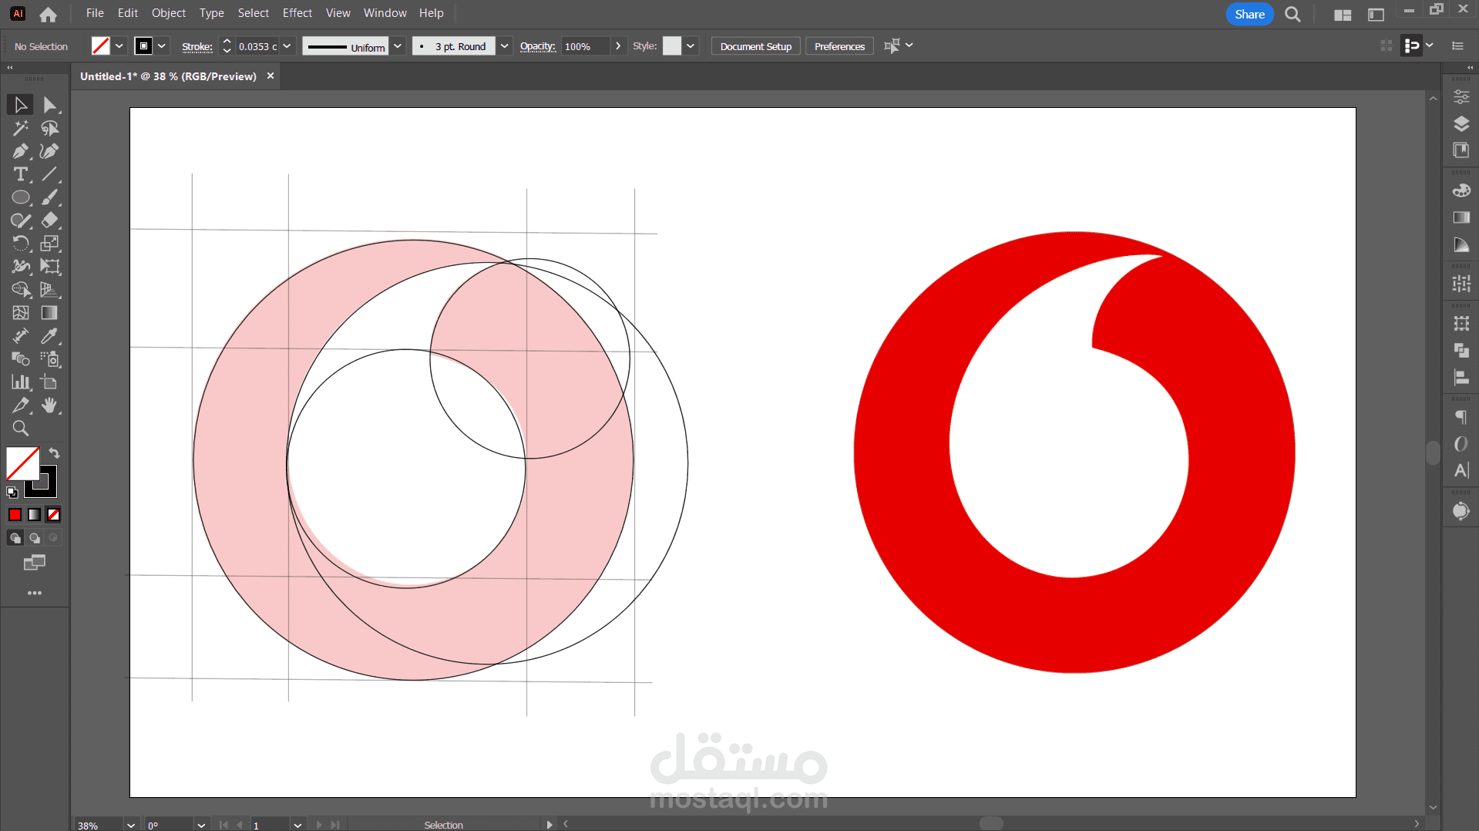Close the Untitled-1 document tab
This screenshot has height=831, width=1479.
click(271, 76)
